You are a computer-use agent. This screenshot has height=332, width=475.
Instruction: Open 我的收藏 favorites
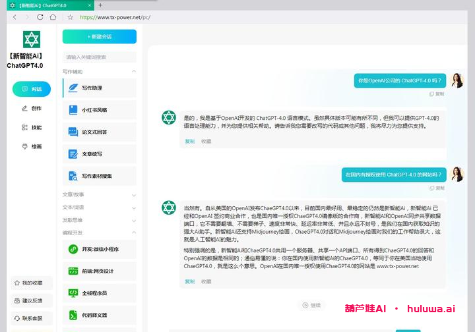[32, 283]
